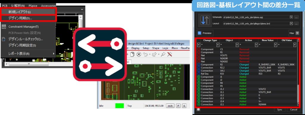The height and width of the screenshot is (115, 305).
Task: Expand the Schematic path dropdown
Action: pyautogui.click(x=291, y=17)
